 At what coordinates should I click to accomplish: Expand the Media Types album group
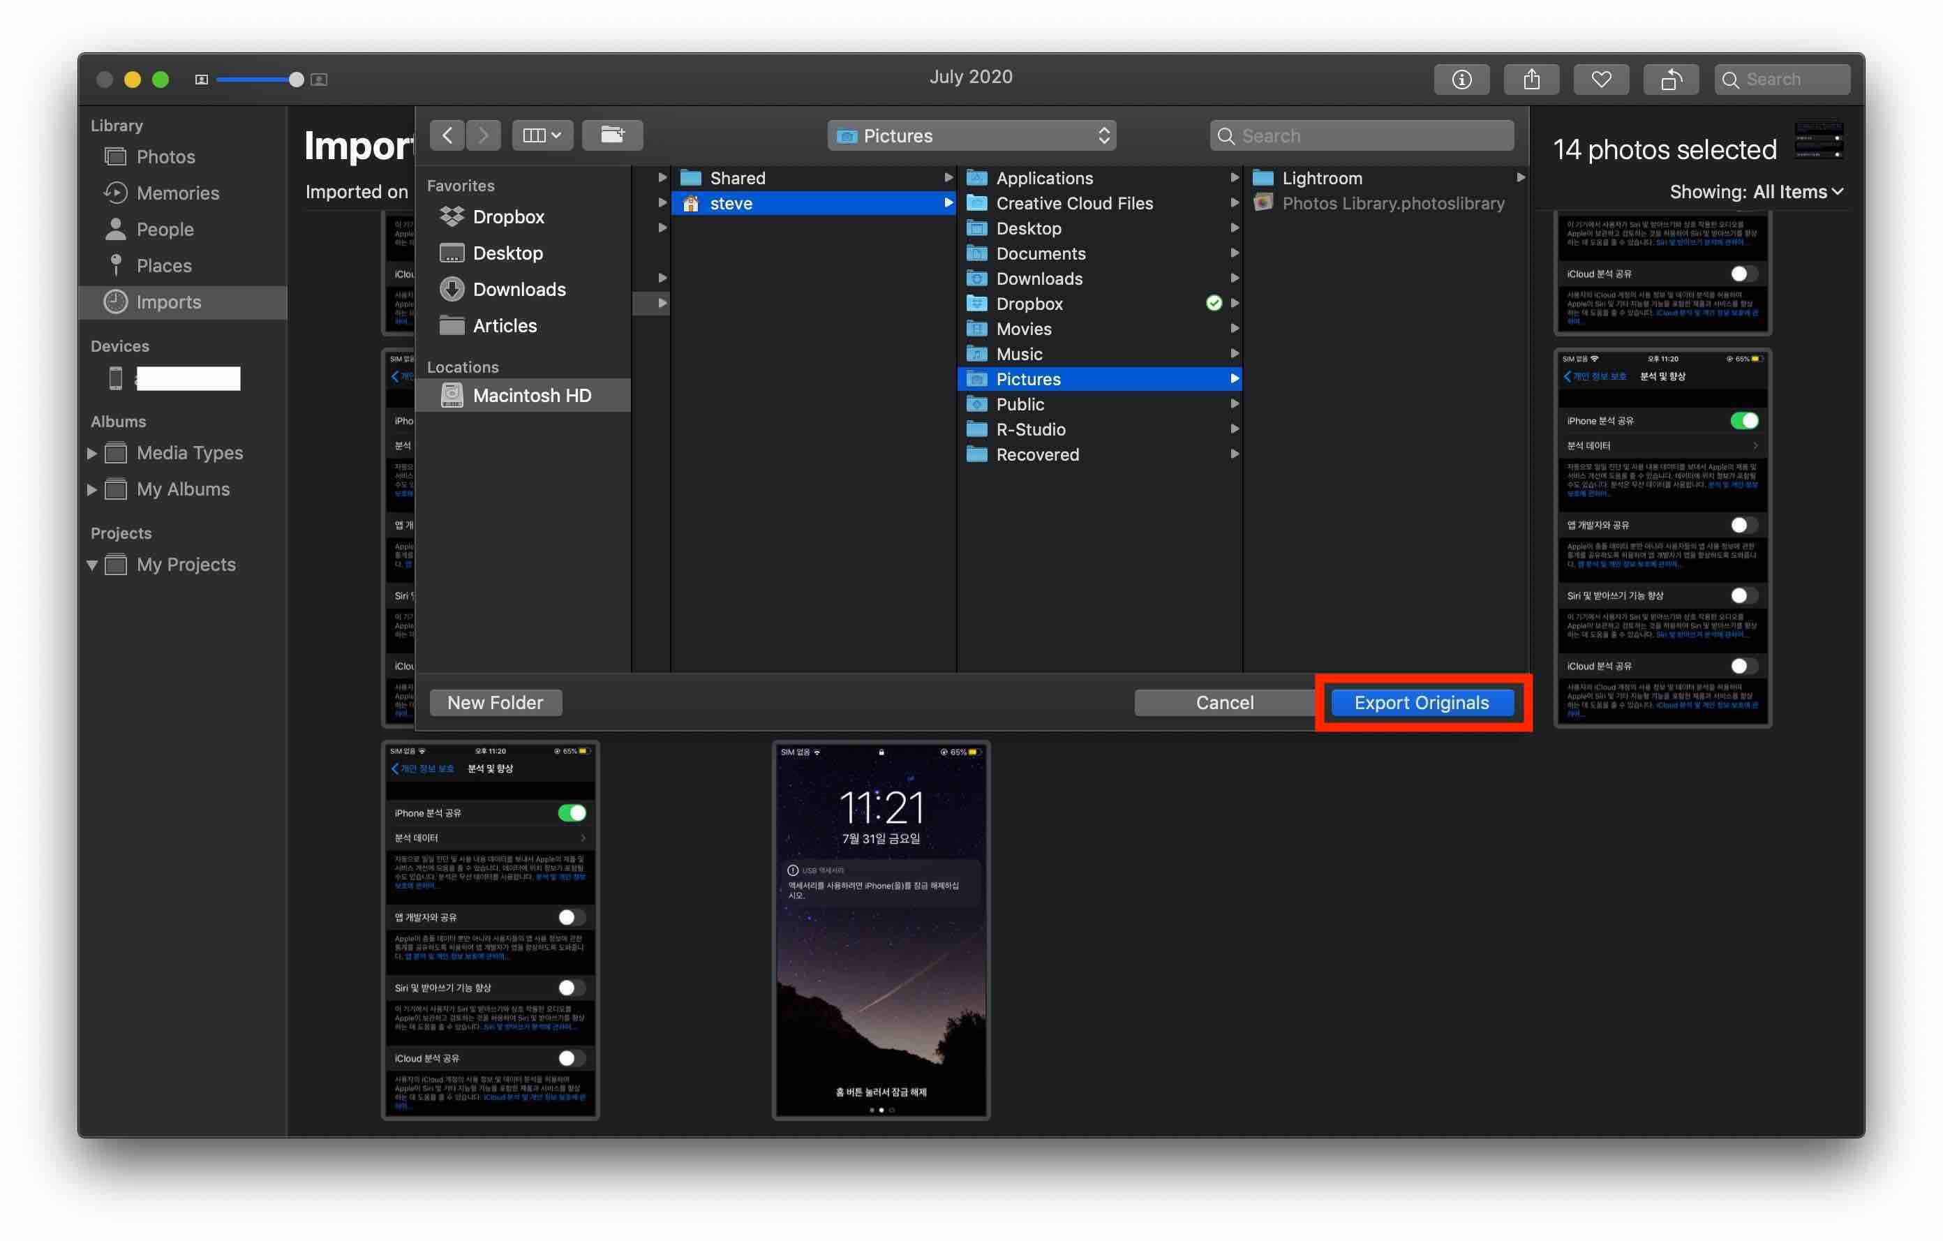(92, 454)
